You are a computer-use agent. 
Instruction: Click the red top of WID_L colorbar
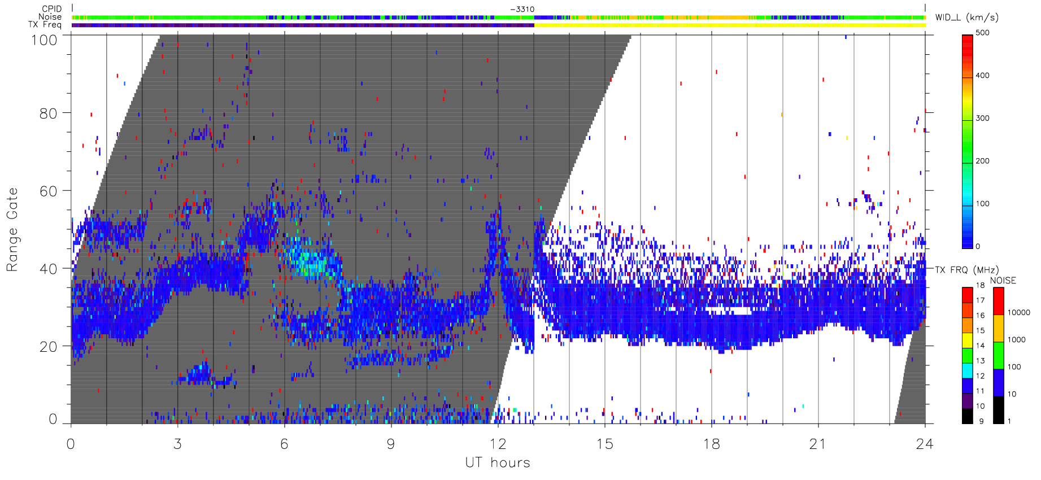[968, 45]
